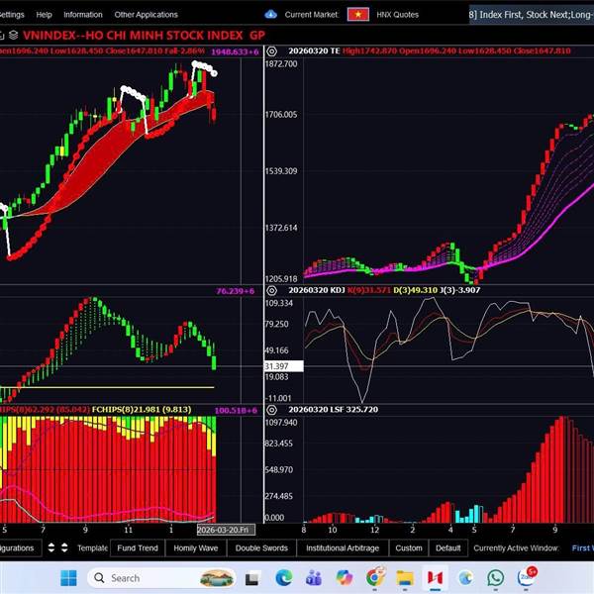The image size is (594, 594).
Task: Click the Custom template button
Action: coord(408,547)
